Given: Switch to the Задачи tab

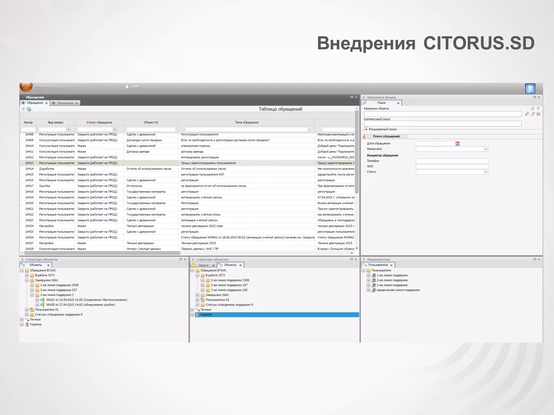Looking at the screenshot, I should click(x=203, y=265).
